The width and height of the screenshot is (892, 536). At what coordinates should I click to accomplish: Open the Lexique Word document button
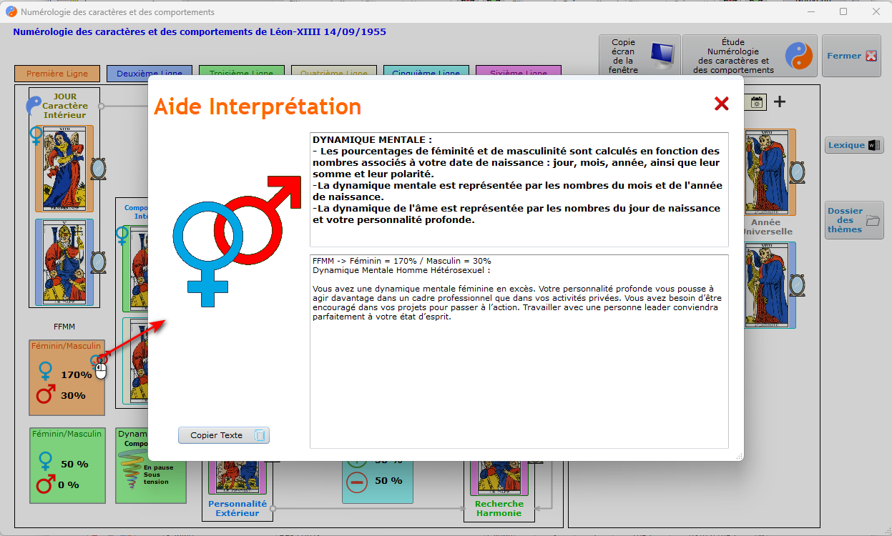coord(854,145)
